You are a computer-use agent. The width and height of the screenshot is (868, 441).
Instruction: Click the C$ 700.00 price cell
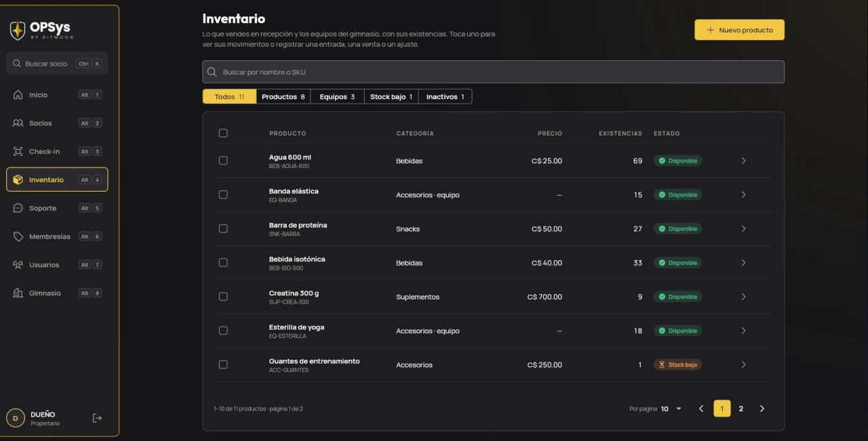545,297
